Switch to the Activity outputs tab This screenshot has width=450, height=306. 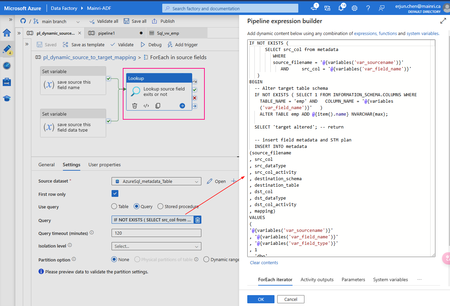(317, 279)
